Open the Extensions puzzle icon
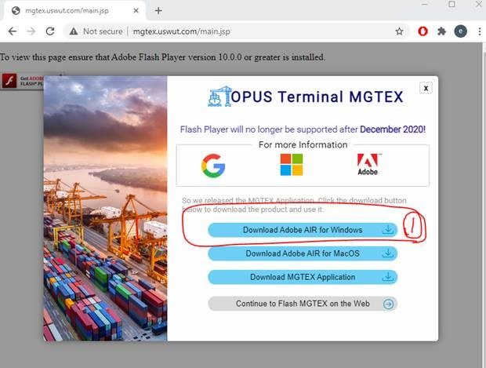The width and height of the screenshot is (486, 368). click(441, 31)
